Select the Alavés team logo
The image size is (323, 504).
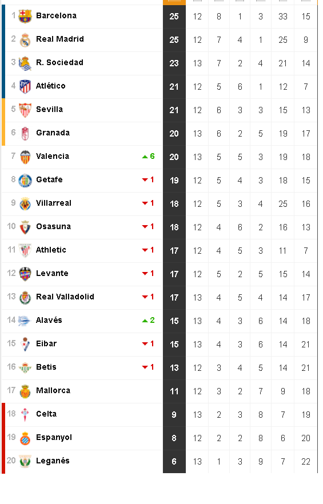[x=25, y=321]
